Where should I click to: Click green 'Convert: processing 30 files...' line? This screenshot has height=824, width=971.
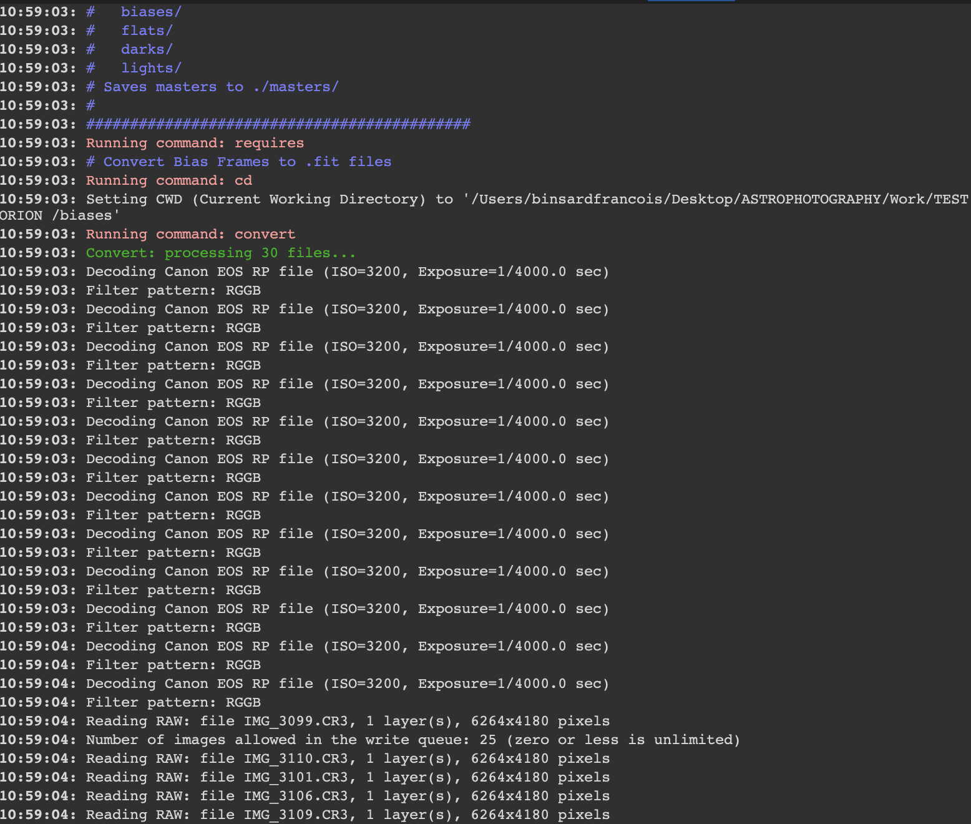pos(221,253)
